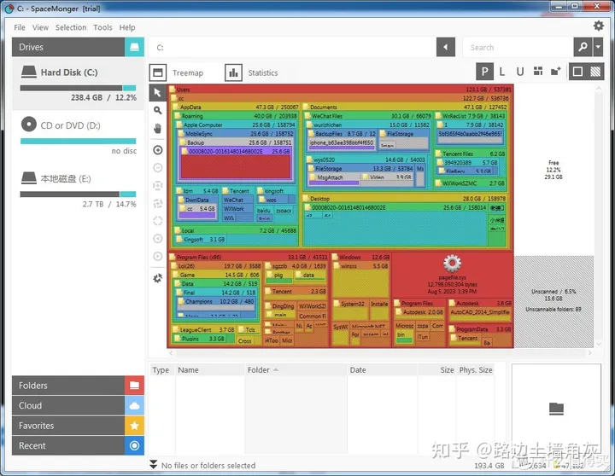
Task: Click the pagefile.sys gear icon
Action: tap(452, 264)
